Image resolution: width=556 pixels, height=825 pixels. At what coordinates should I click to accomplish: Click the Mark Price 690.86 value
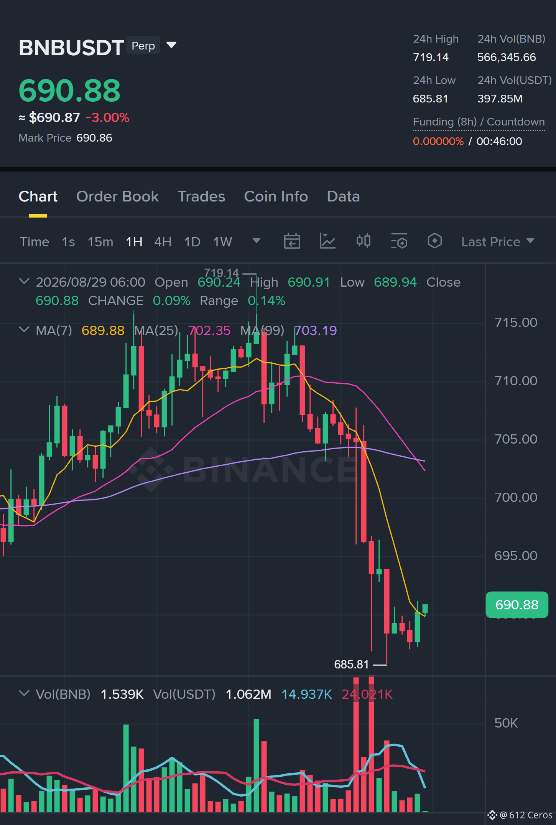coord(94,138)
